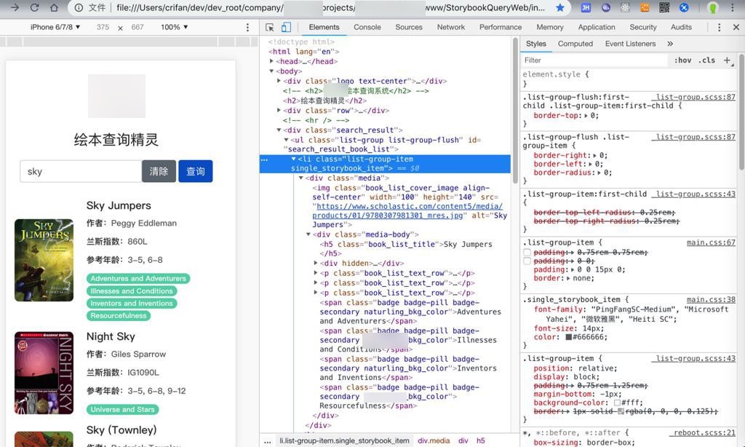View site information icon in address bar
The height and width of the screenshot is (447, 745).
(x=79, y=7)
